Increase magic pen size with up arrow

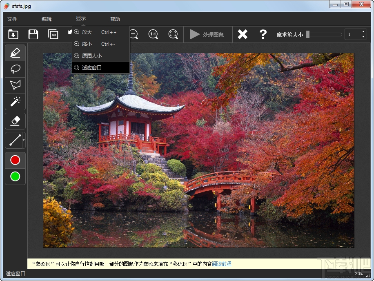363,32
